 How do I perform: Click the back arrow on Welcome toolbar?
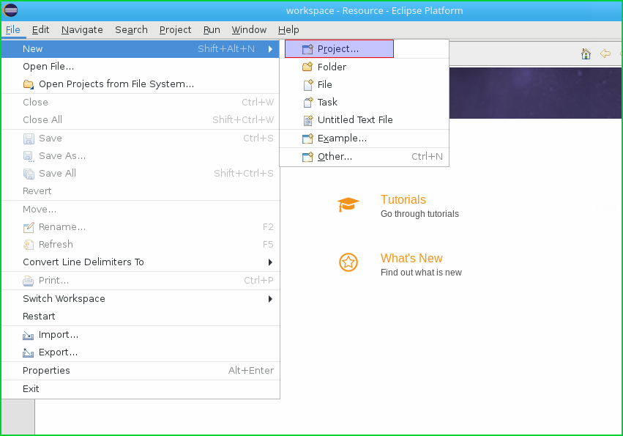pyautogui.click(x=605, y=53)
